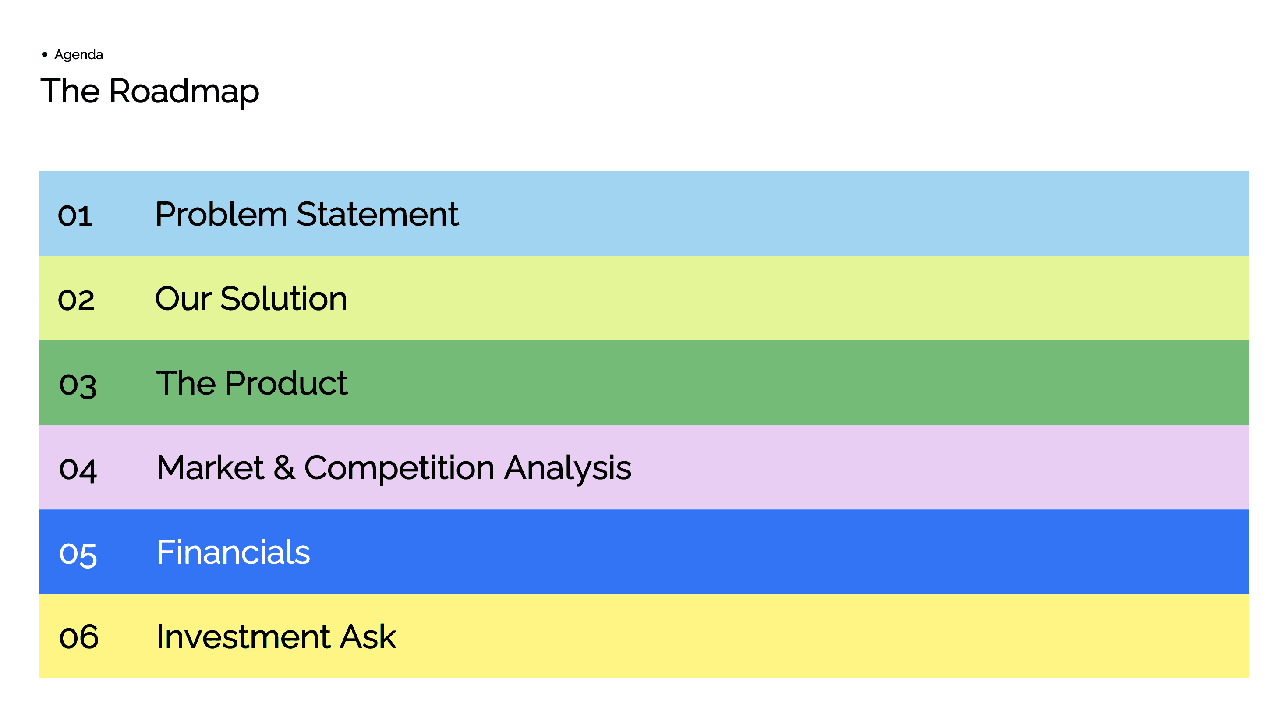Click the Our Solution row title

(251, 298)
